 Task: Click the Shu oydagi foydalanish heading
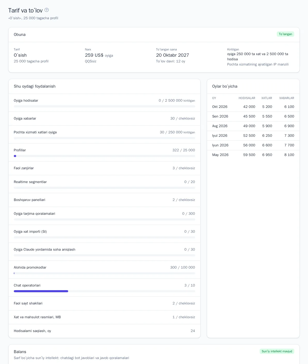click(35, 86)
